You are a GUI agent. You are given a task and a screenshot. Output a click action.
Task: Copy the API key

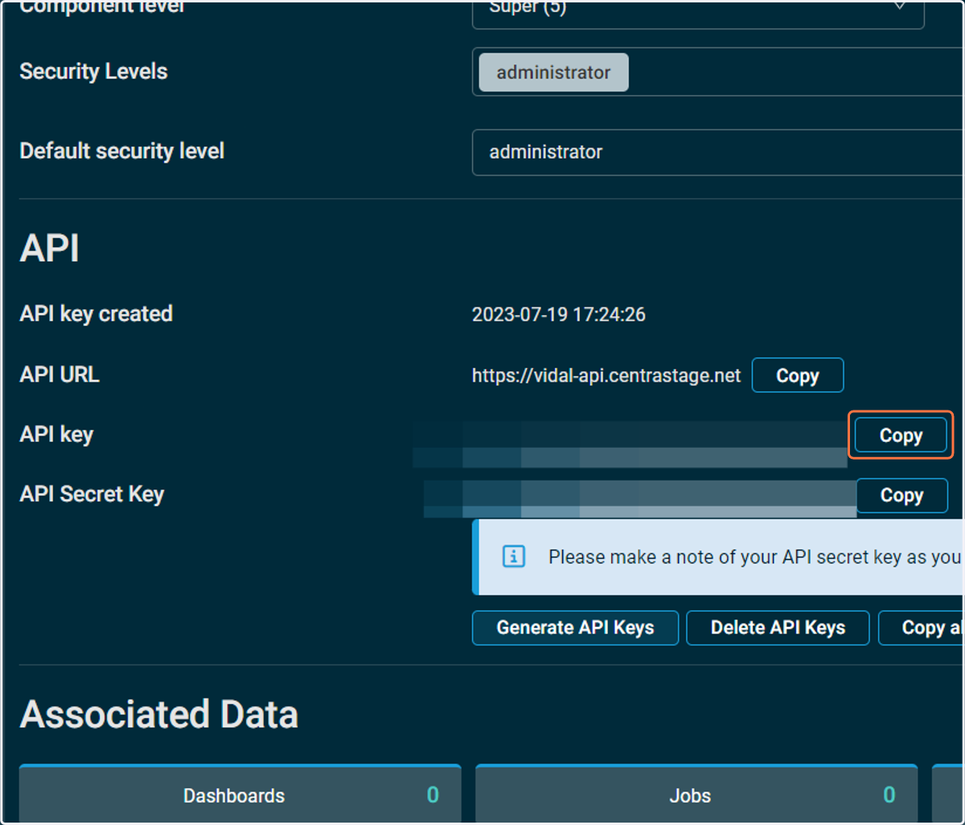click(901, 435)
